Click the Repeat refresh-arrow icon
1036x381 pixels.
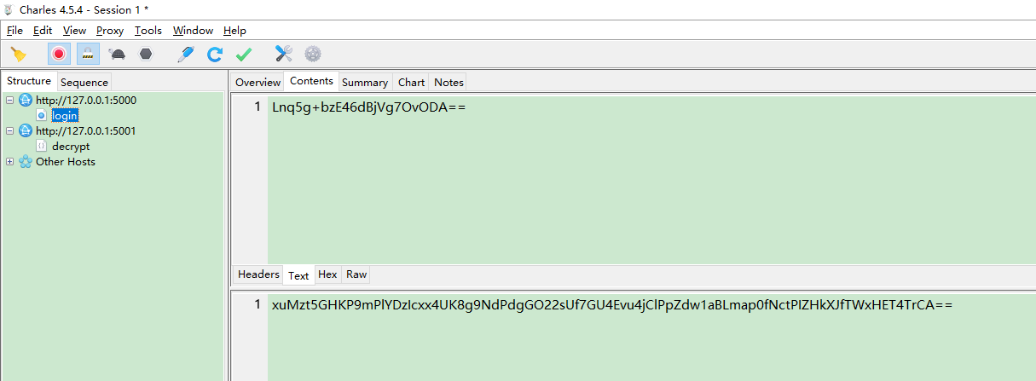click(215, 54)
